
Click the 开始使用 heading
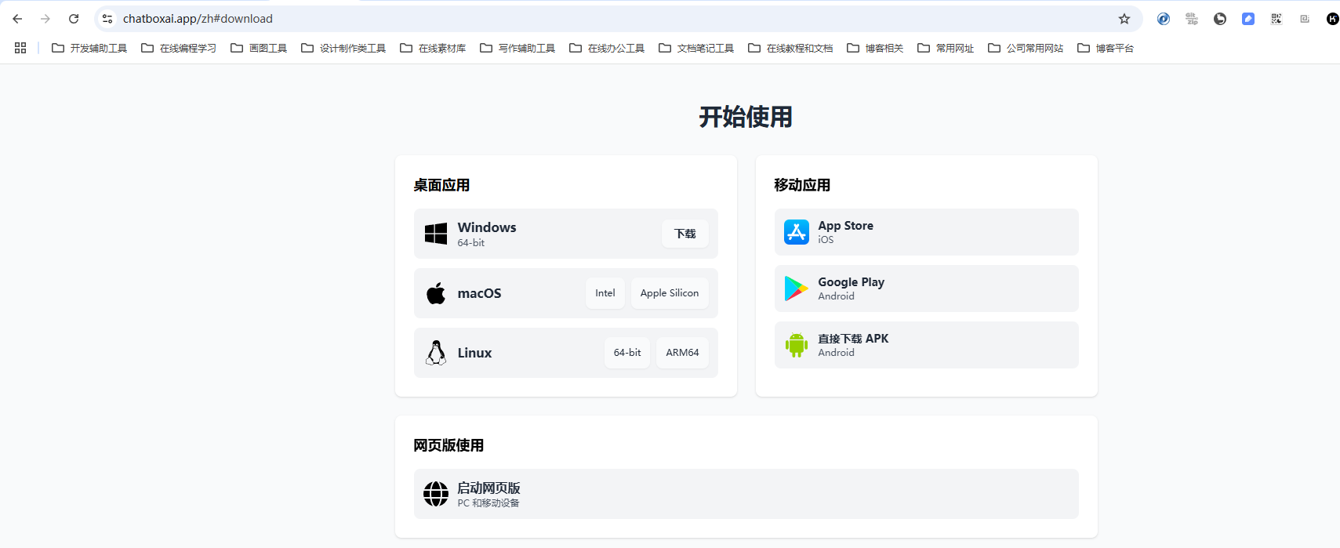tap(746, 117)
